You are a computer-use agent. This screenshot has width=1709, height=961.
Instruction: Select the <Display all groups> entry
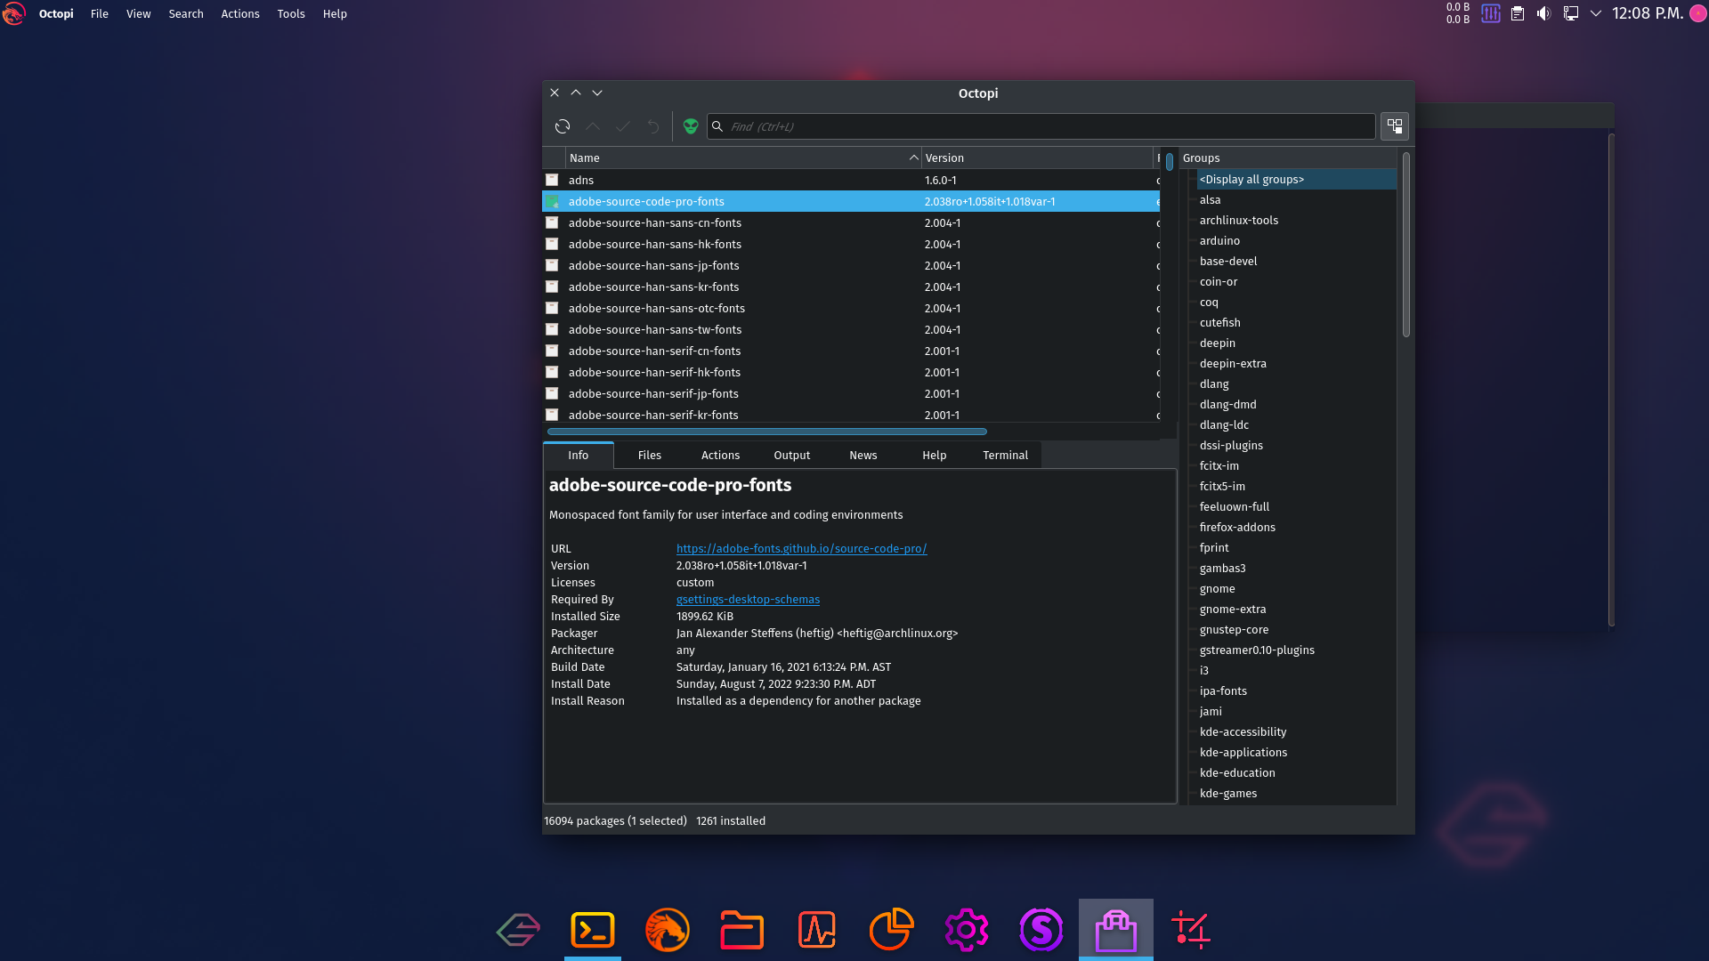click(x=1297, y=179)
